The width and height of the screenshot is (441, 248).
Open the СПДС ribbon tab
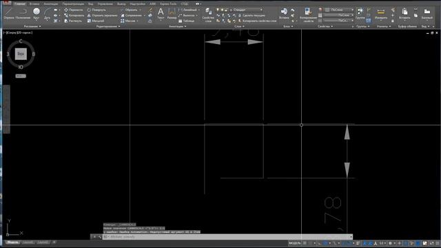[x=185, y=4]
